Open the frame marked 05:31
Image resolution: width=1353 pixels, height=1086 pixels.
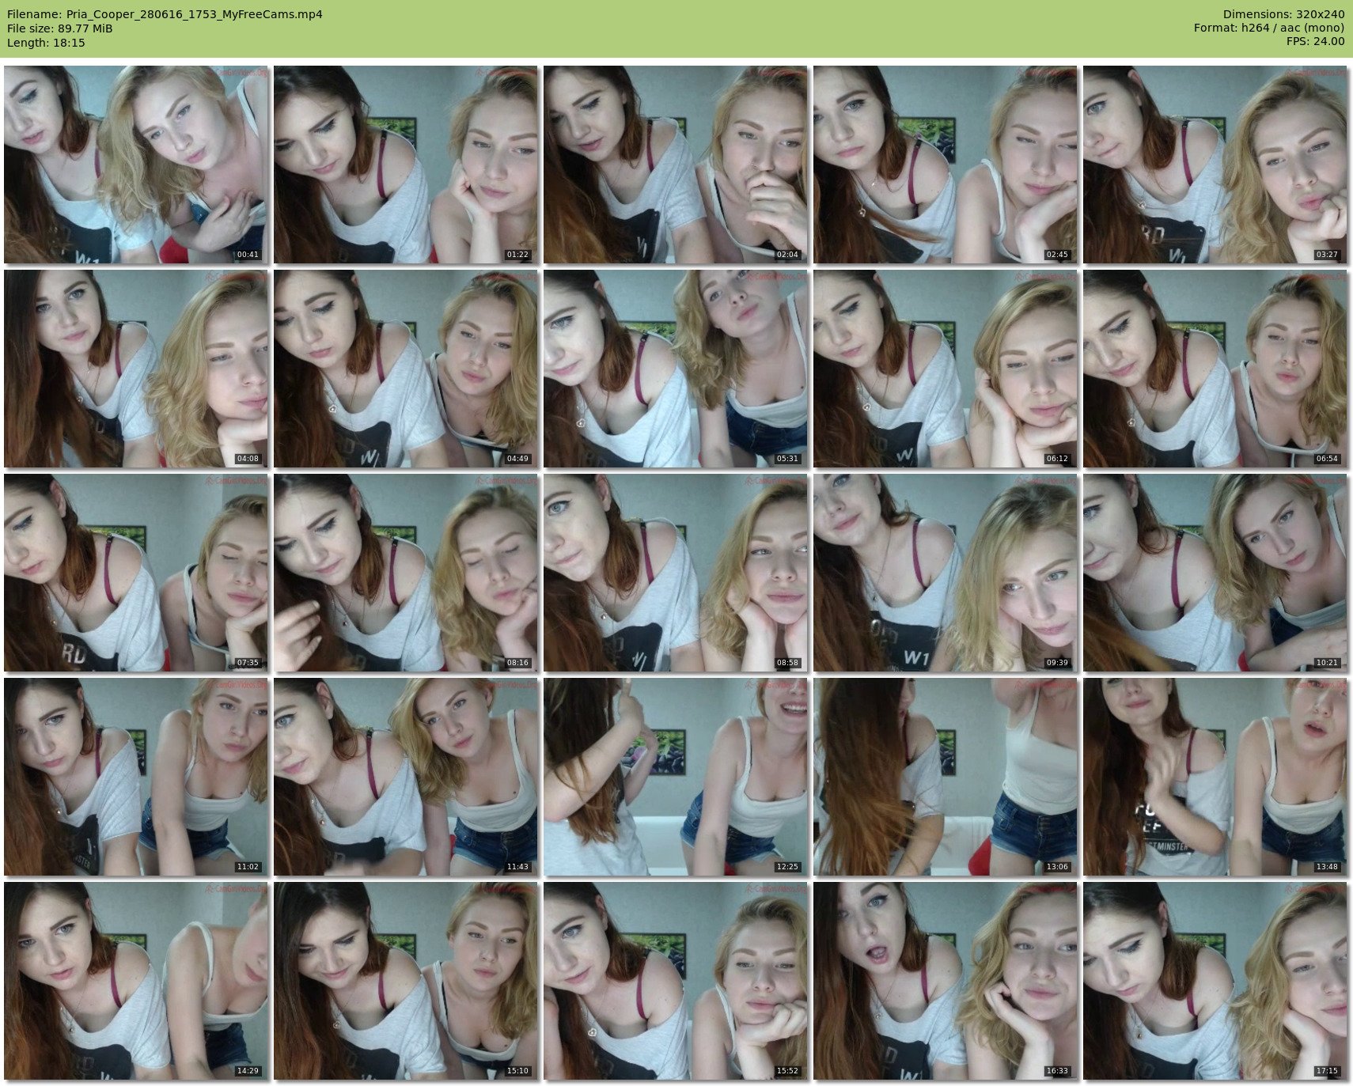[676, 369]
